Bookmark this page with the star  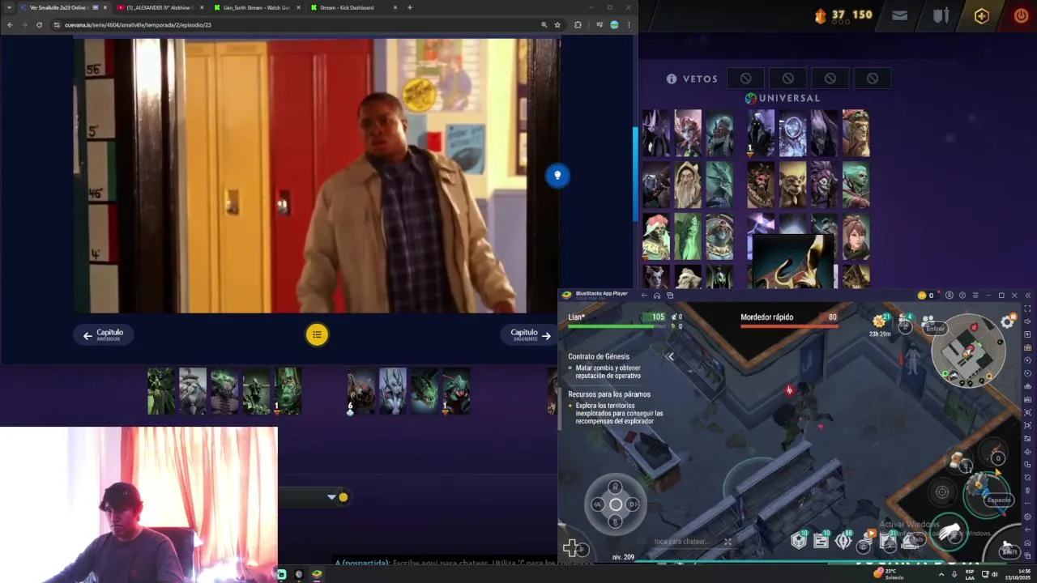[557, 25]
